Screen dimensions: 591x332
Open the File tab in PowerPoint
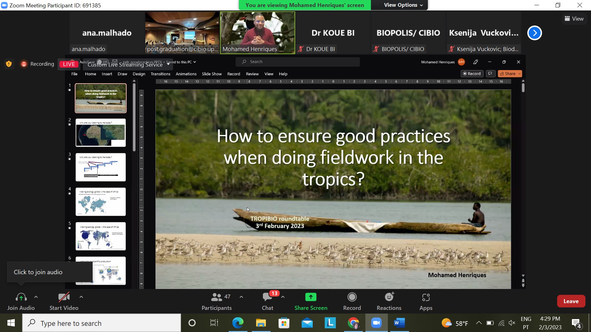pyautogui.click(x=74, y=74)
